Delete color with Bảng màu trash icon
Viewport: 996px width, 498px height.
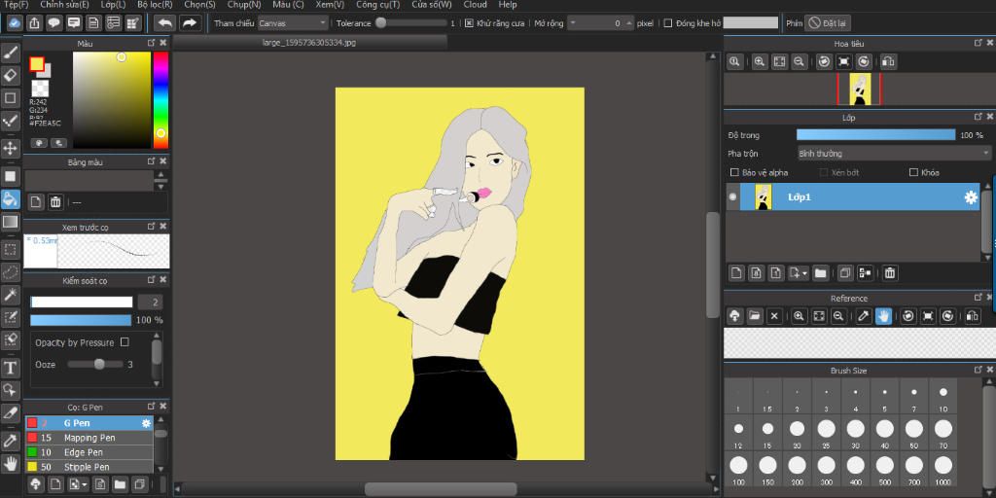coord(55,202)
